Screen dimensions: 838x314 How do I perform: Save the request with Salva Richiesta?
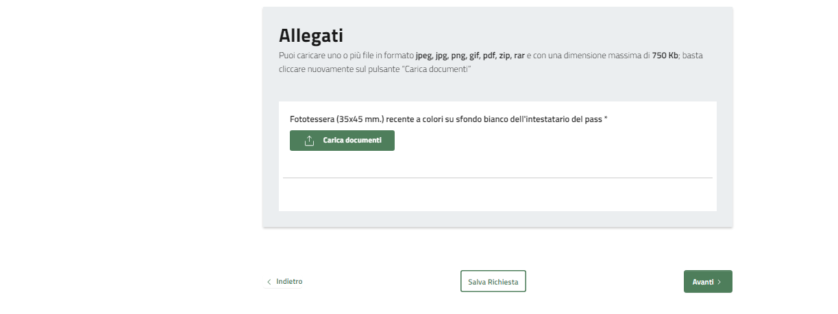pyautogui.click(x=493, y=282)
